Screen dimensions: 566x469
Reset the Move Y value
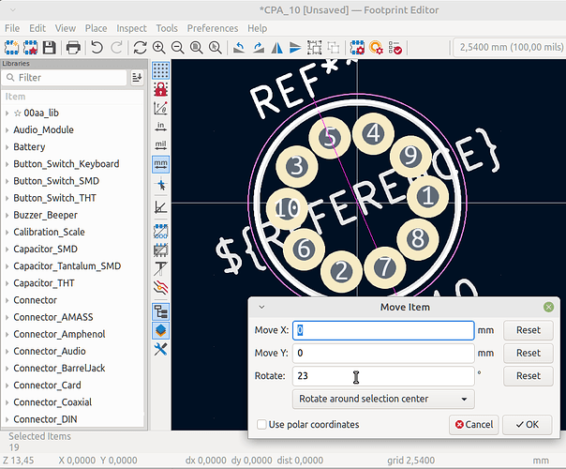click(529, 353)
